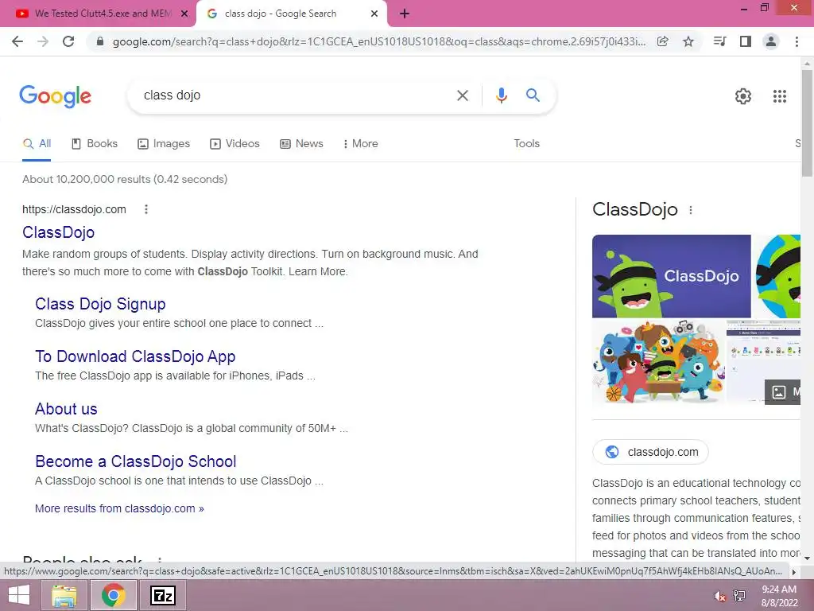Open the purple ClassDojo logo image
The image size is (814, 611).
click(x=671, y=276)
